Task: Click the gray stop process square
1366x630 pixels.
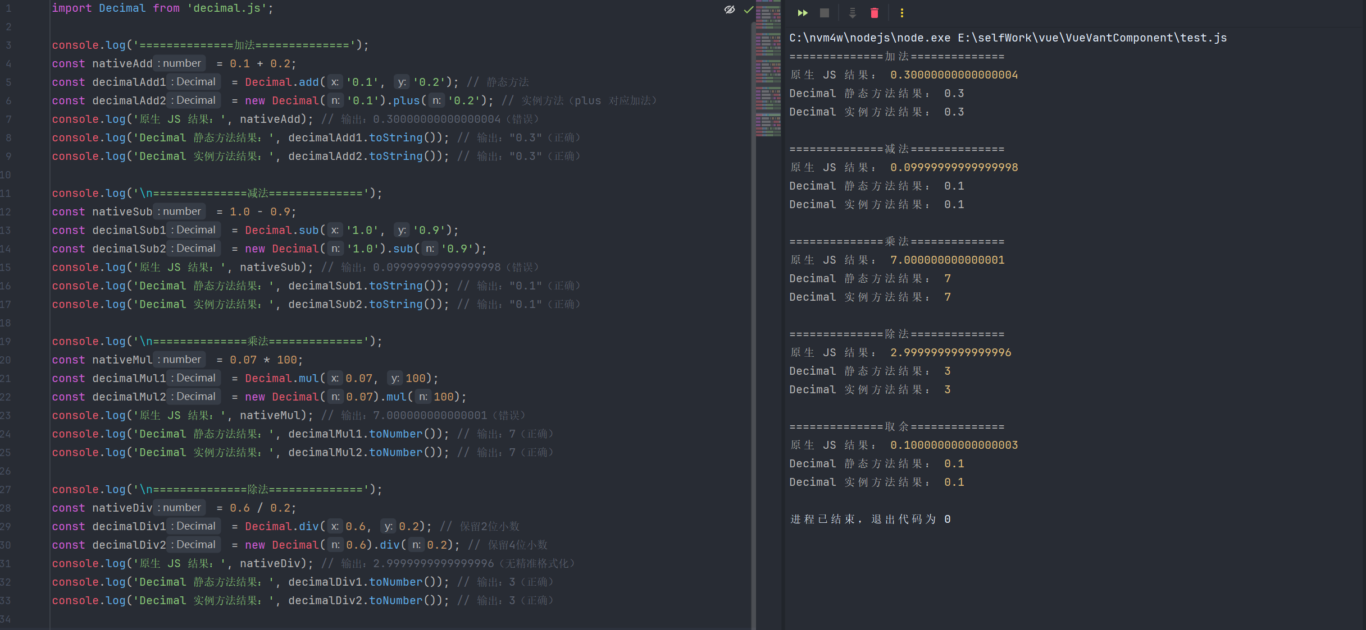Action: tap(824, 13)
